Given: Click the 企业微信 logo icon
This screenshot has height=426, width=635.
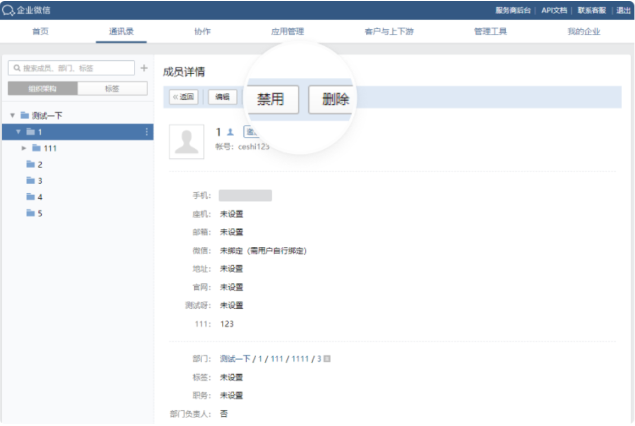Looking at the screenshot, I should coord(6,10).
